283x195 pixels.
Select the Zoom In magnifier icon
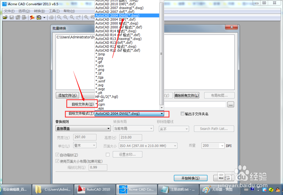pyautogui.click(x=66, y=17)
